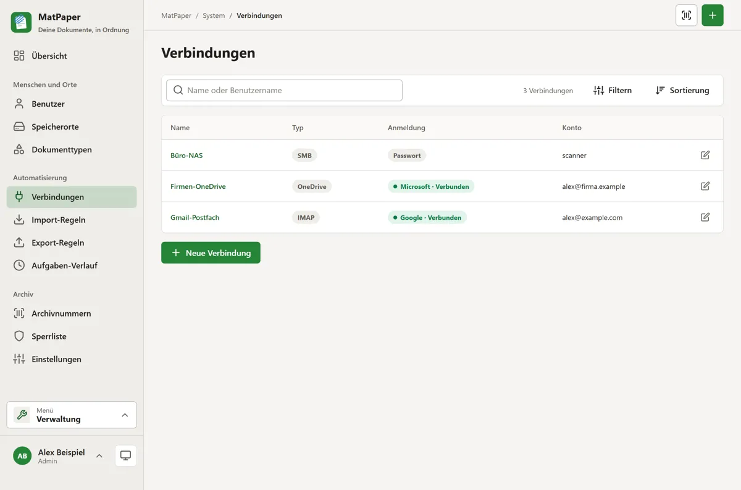Click the Archivnummern barcode icon
The image size is (741, 490).
[x=19, y=314]
